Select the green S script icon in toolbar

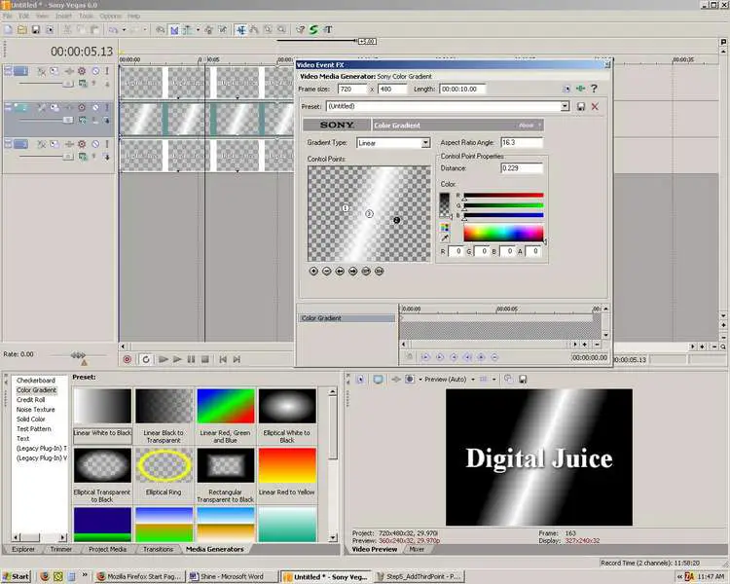coord(313,30)
